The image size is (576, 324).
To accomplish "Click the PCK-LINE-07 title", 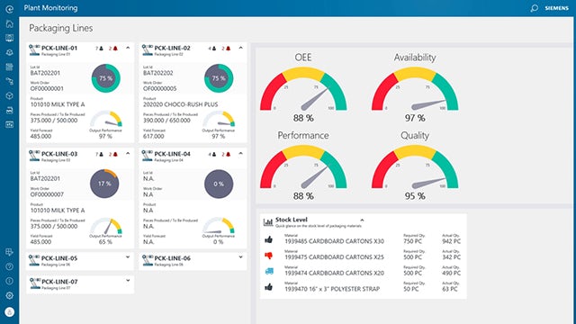I will (x=59, y=282).
